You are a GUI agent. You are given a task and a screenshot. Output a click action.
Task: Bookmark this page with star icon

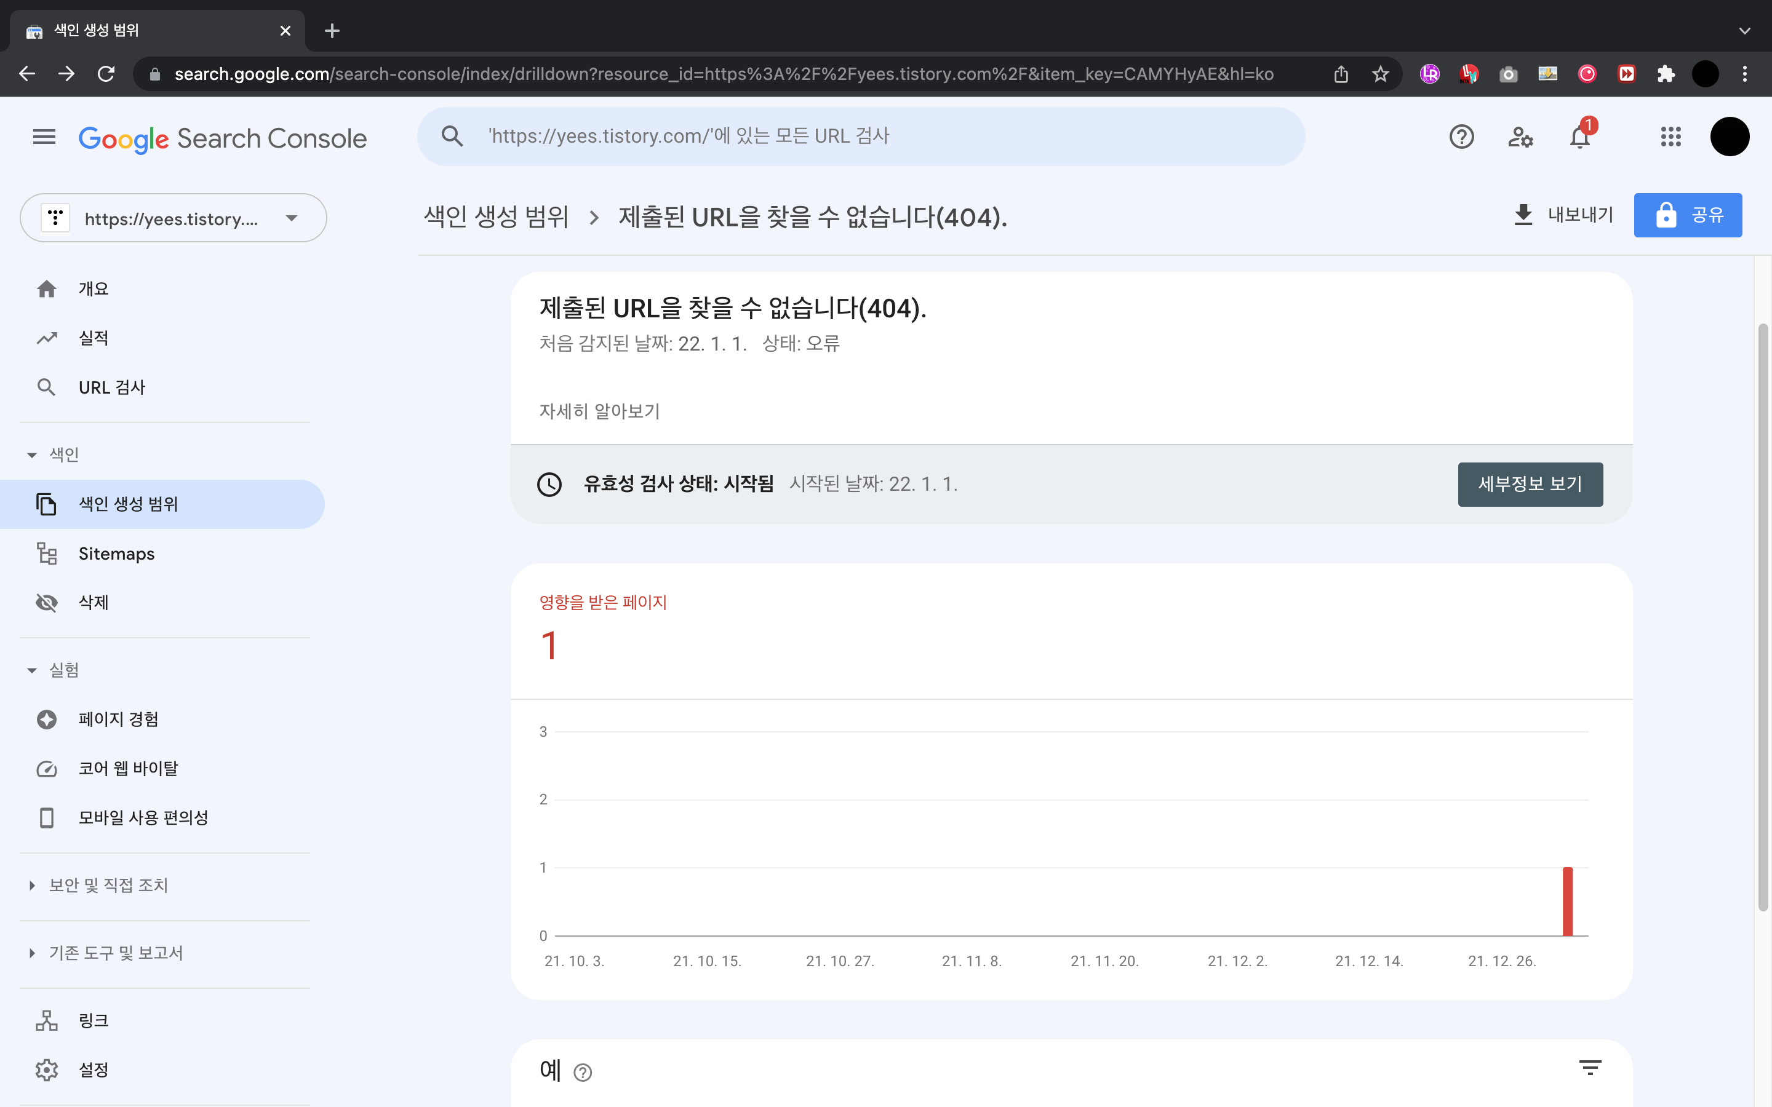[1380, 74]
